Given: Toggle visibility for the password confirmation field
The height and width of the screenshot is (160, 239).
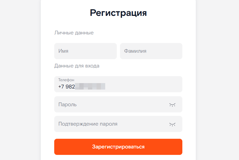Looking at the screenshot, I should click(x=172, y=124).
